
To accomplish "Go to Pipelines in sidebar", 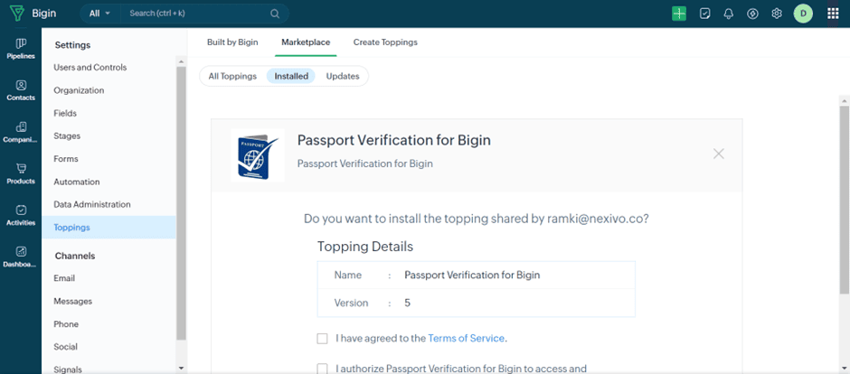I will pyautogui.click(x=21, y=49).
